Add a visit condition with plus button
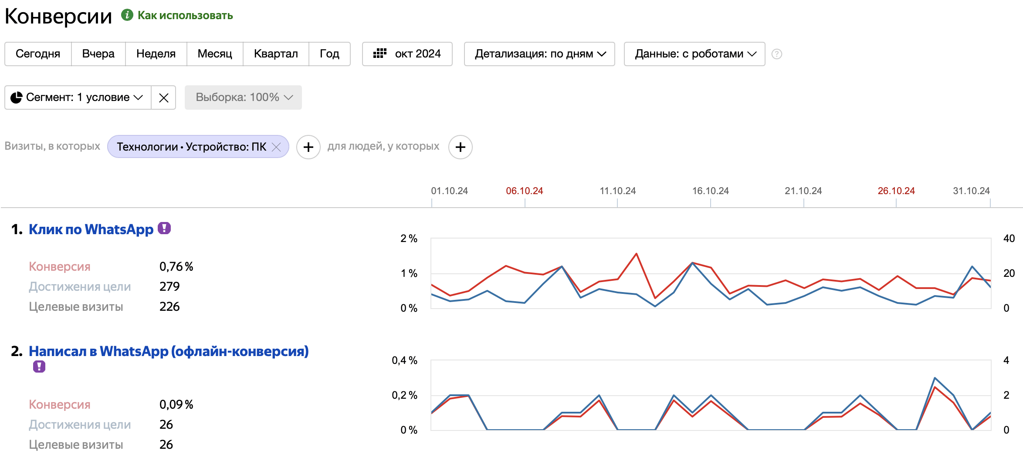 308,147
